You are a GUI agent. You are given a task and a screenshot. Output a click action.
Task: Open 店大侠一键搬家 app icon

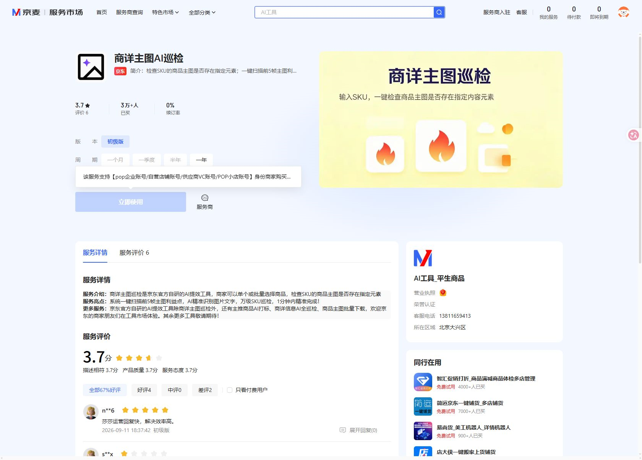(423, 452)
